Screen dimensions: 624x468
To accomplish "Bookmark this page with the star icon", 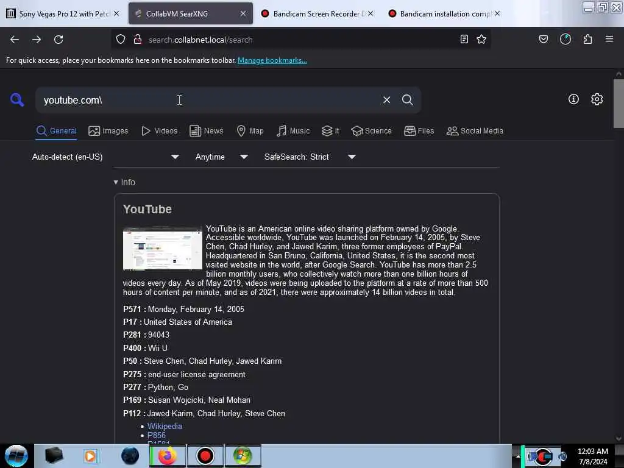I will coord(481,40).
